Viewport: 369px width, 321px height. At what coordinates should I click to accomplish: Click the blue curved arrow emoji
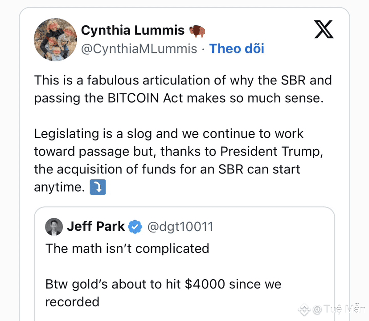(x=98, y=188)
